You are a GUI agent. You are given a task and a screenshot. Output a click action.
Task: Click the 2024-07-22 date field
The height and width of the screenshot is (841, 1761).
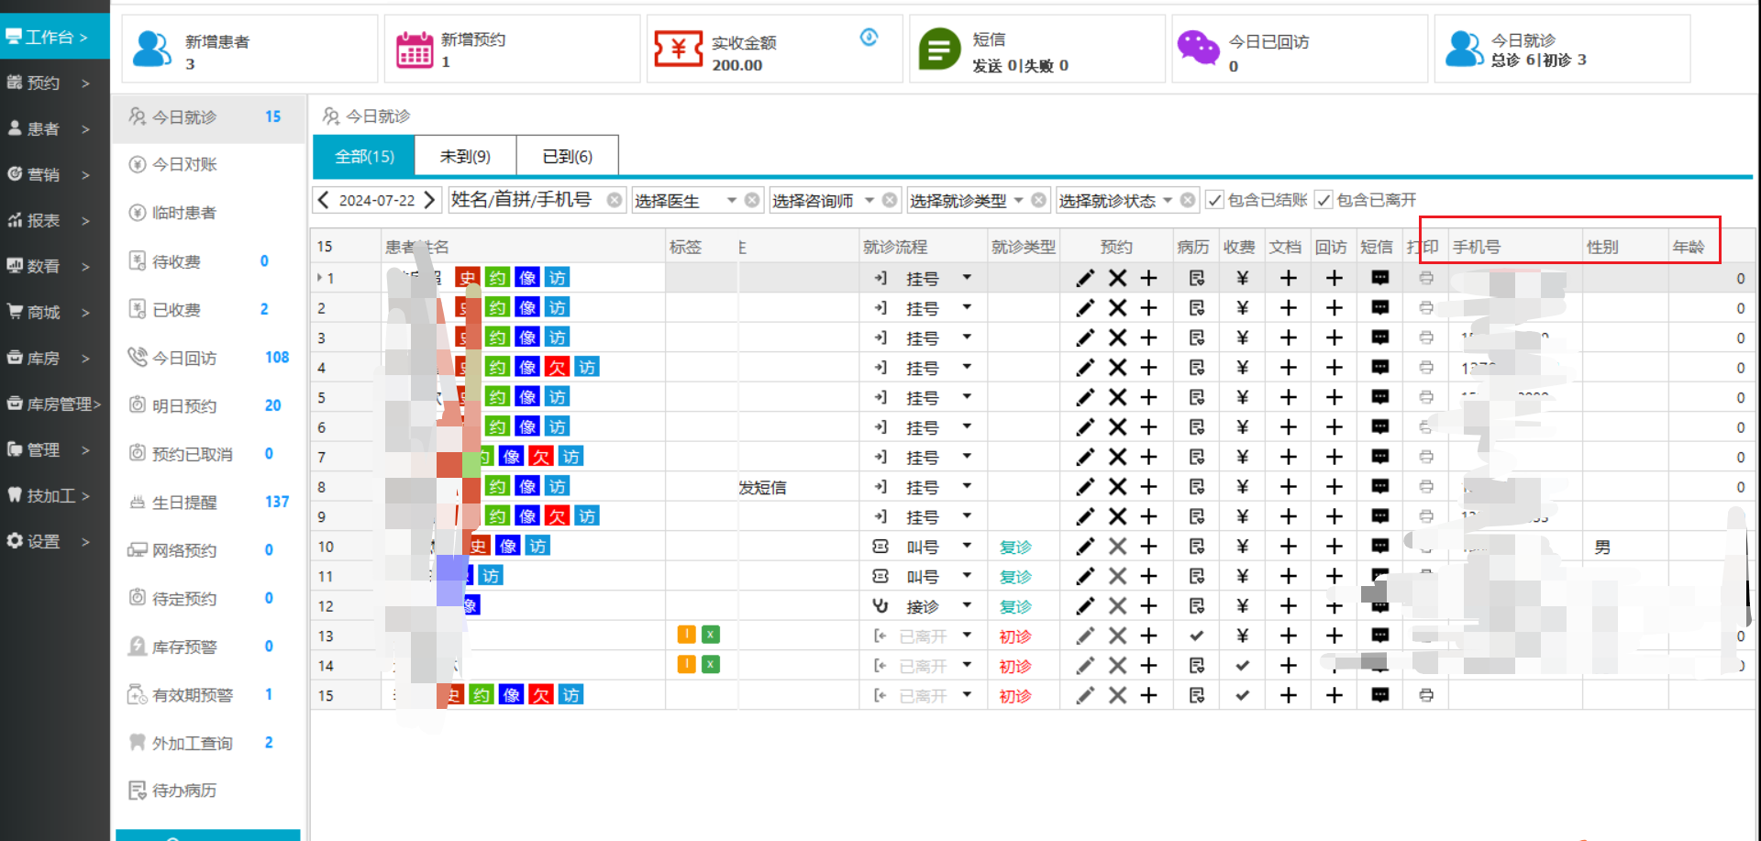tap(377, 200)
